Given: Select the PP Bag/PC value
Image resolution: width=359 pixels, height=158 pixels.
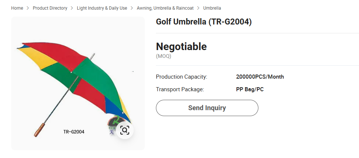Looking at the screenshot, I should pyautogui.click(x=250, y=89).
